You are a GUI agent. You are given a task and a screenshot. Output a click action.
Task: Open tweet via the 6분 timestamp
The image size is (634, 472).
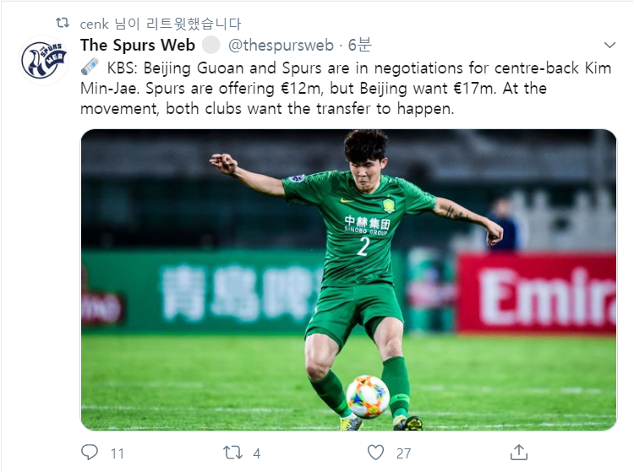click(x=359, y=45)
